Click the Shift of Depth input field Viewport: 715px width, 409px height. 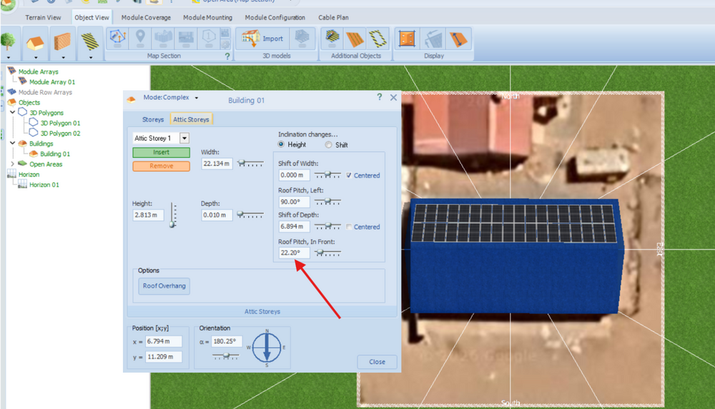[x=294, y=226]
